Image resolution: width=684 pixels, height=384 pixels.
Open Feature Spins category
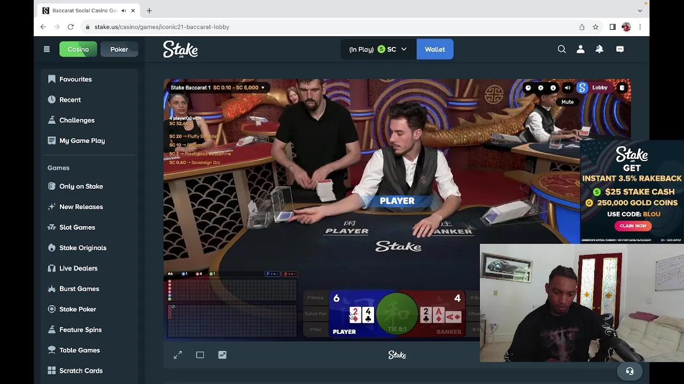pos(80,330)
